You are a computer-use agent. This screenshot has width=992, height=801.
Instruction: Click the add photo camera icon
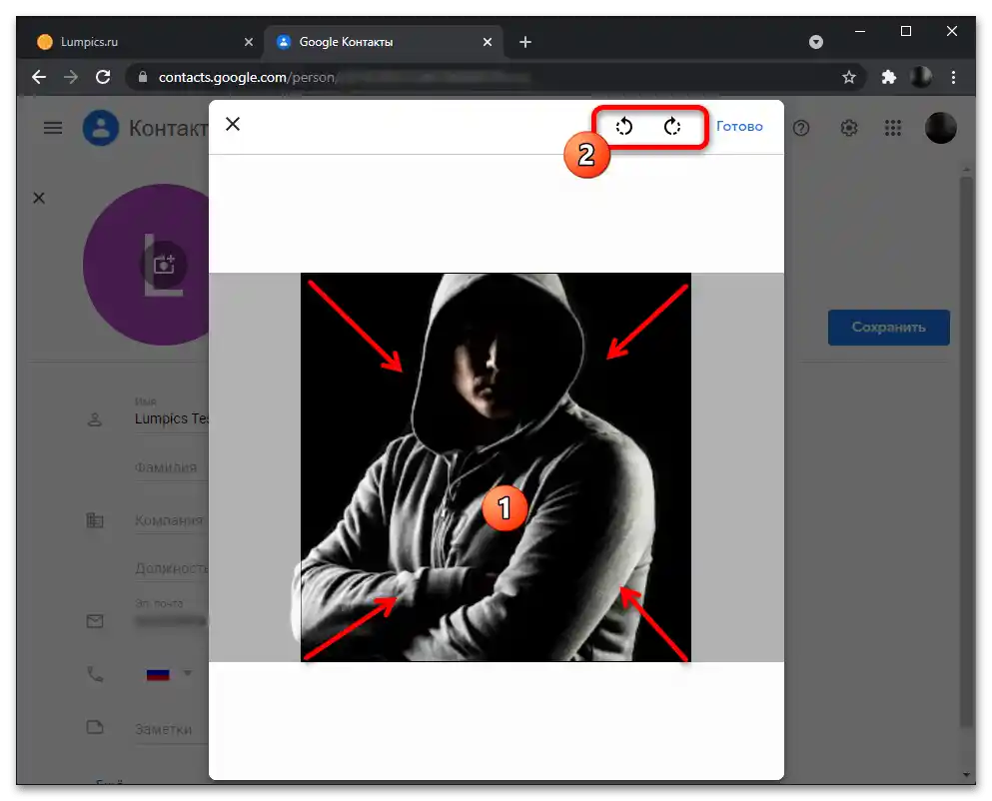(164, 264)
